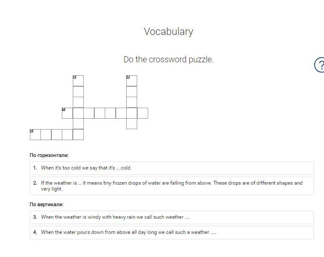Screen dimensions: 324x257
Task: Click second cell of word 2 across
Action: (x=46, y=135)
